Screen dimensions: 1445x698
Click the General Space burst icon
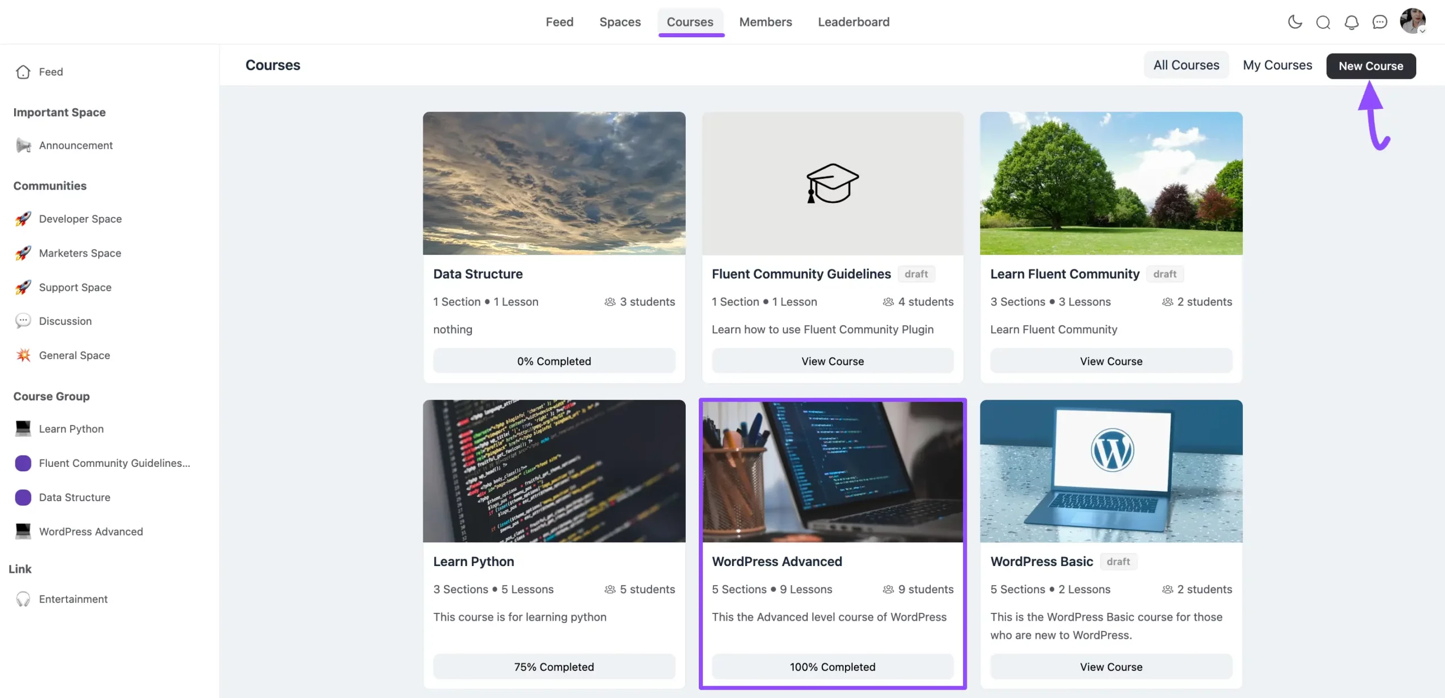[x=23, y=356]
